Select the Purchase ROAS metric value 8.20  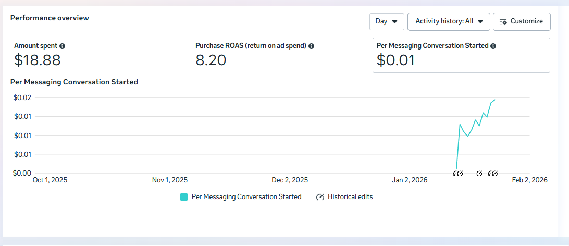[211, 60]
